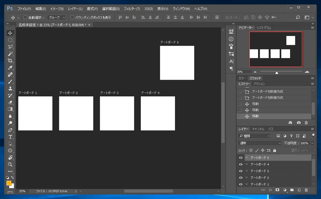
Task: Delete layer with trash icon
Action: (x=307, y=189)
